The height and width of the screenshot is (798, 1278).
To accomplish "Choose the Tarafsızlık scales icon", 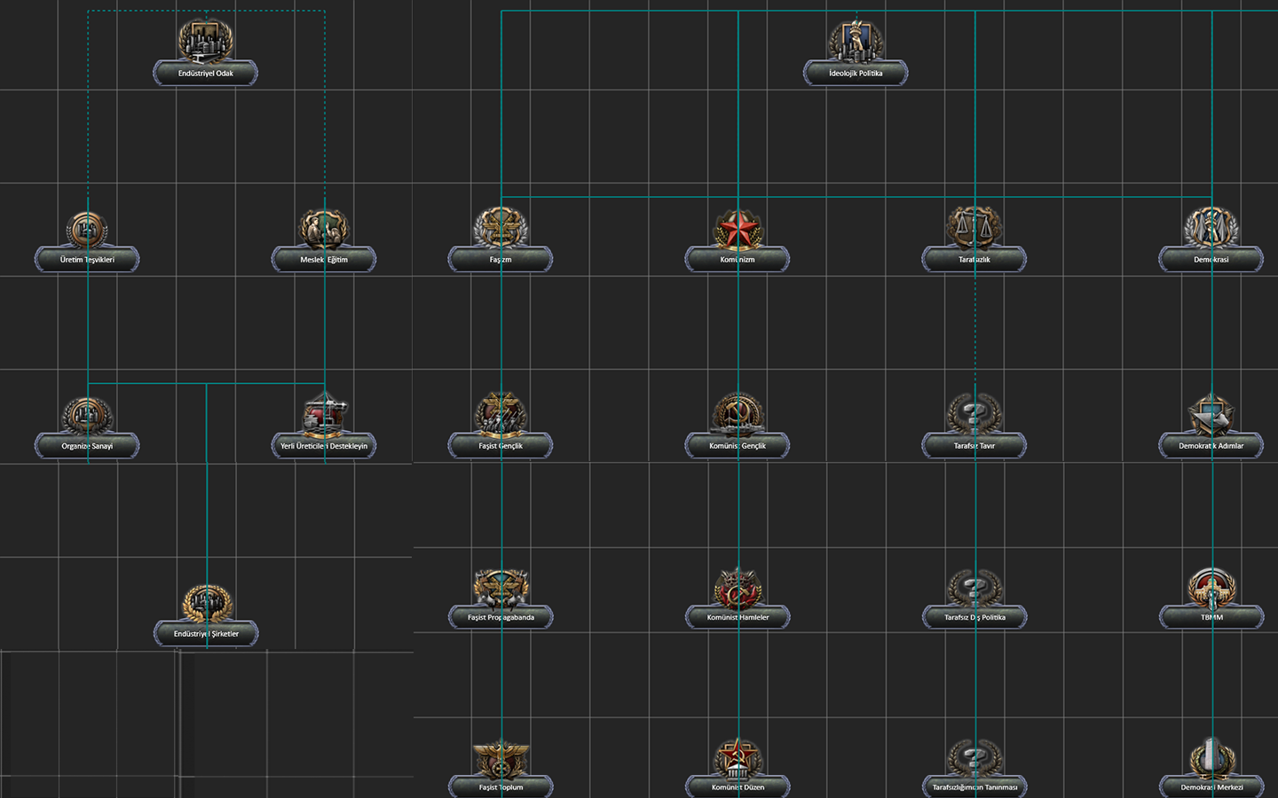I will coord(974,227).
